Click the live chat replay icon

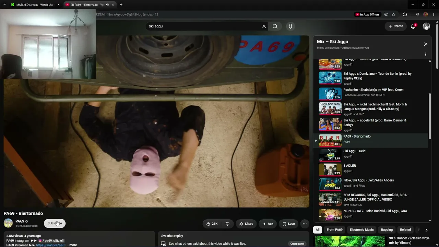coord(164,244)
